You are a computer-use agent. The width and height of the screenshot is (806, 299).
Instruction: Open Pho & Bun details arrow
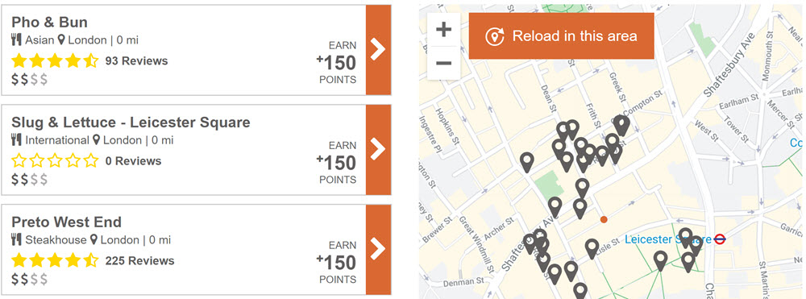pos(378,50)
